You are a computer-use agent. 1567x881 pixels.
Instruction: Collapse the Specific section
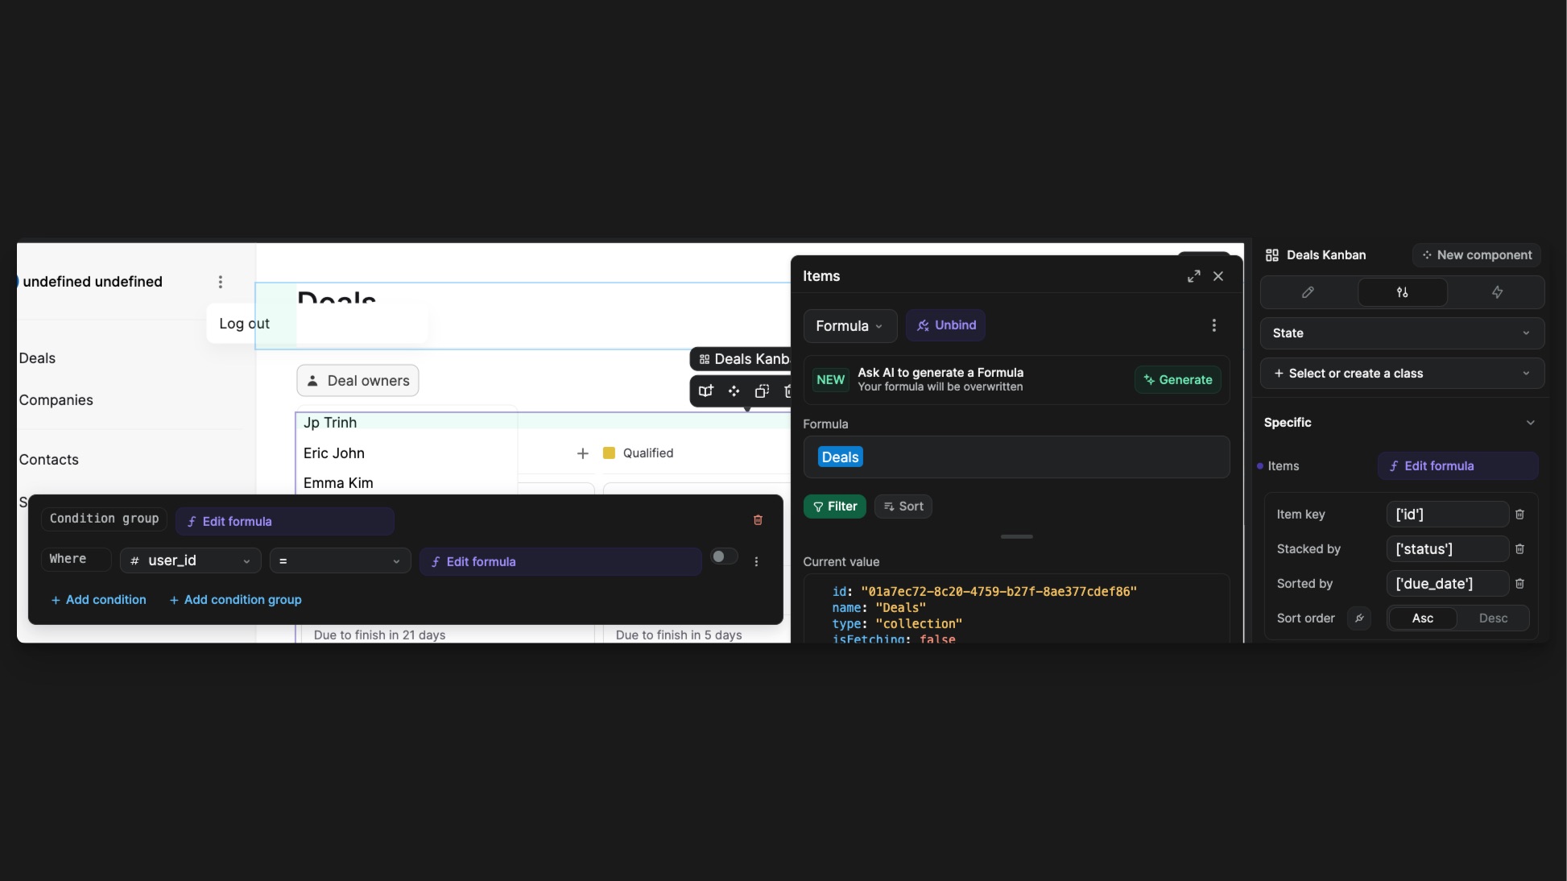click(x=1531, y=422)
